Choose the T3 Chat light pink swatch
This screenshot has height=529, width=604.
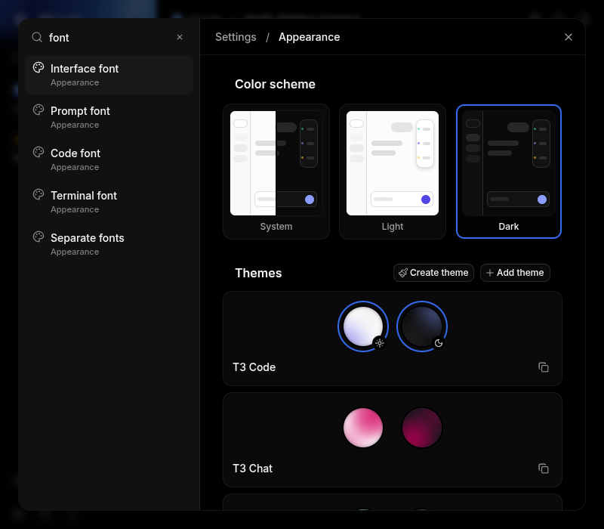click(x=363, y=428)
